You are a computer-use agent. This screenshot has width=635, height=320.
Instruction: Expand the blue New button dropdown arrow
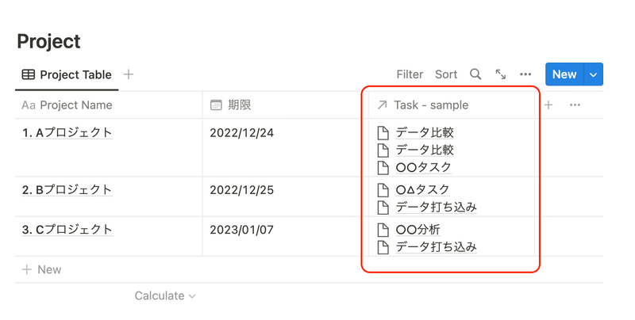[x=593, y=74]
